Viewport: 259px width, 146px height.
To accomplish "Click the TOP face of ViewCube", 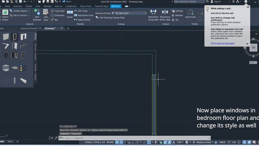I will [253, 48].
